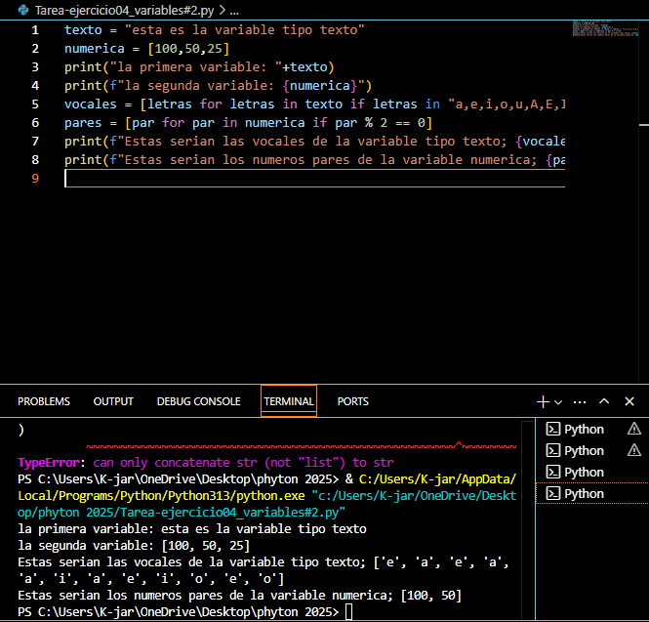The height and width of the screenshot is (622, 649).
Task: Click the 'texto' variable on line 1
Action: click(x=83, y=30)
